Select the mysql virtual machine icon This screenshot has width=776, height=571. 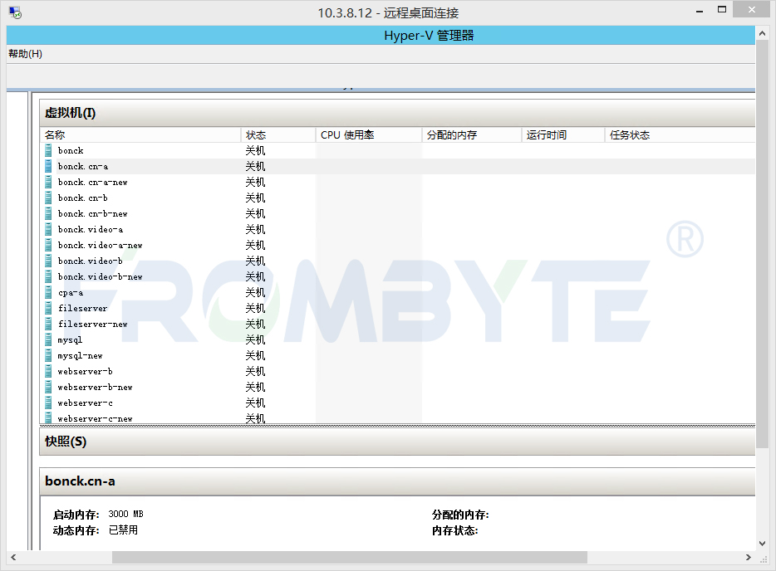tap(49, 340)
